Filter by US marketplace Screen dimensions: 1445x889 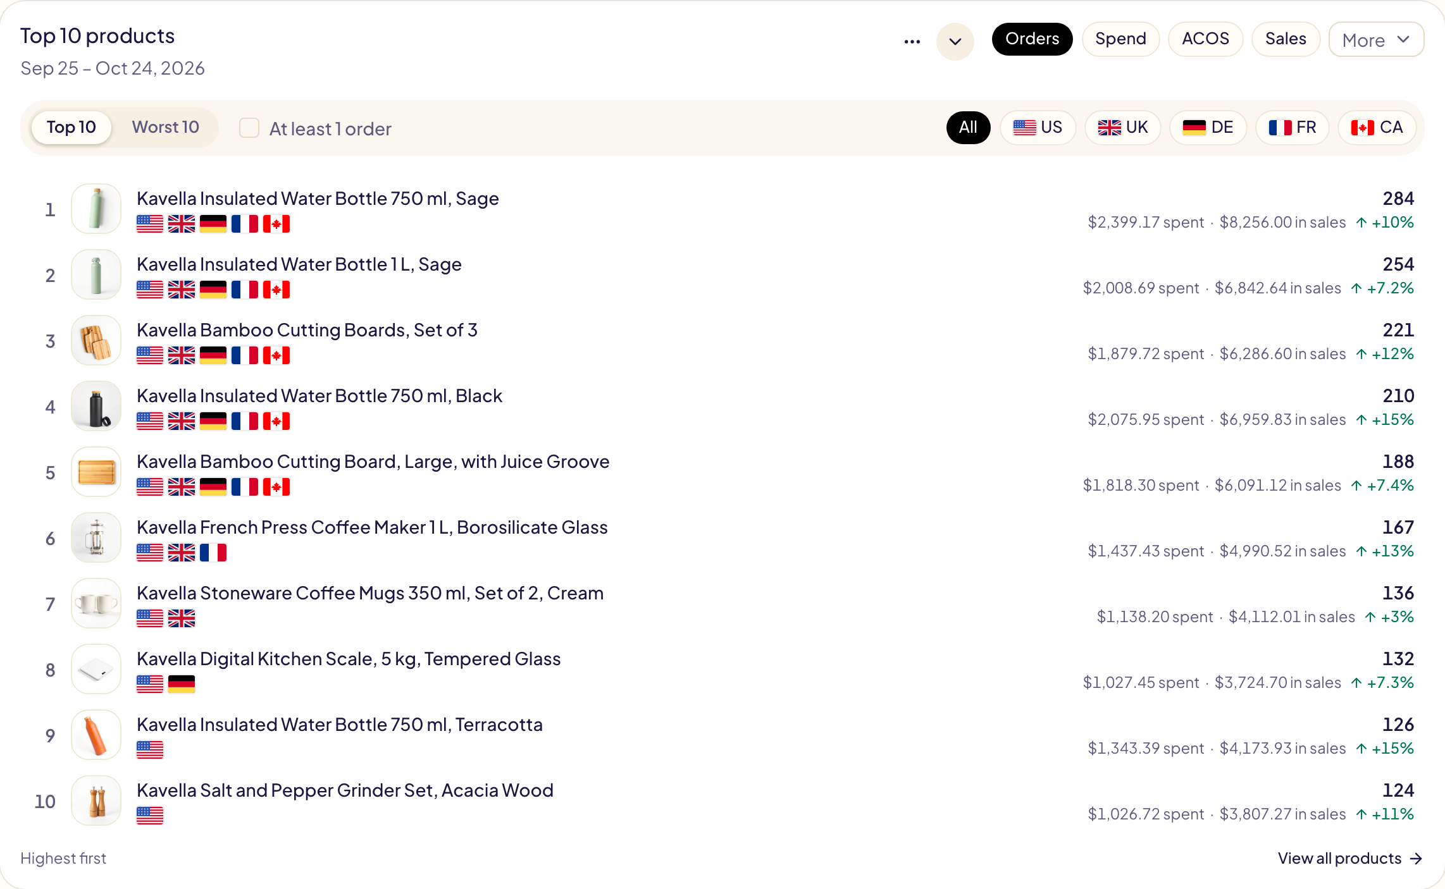(x=1038, y=127)
